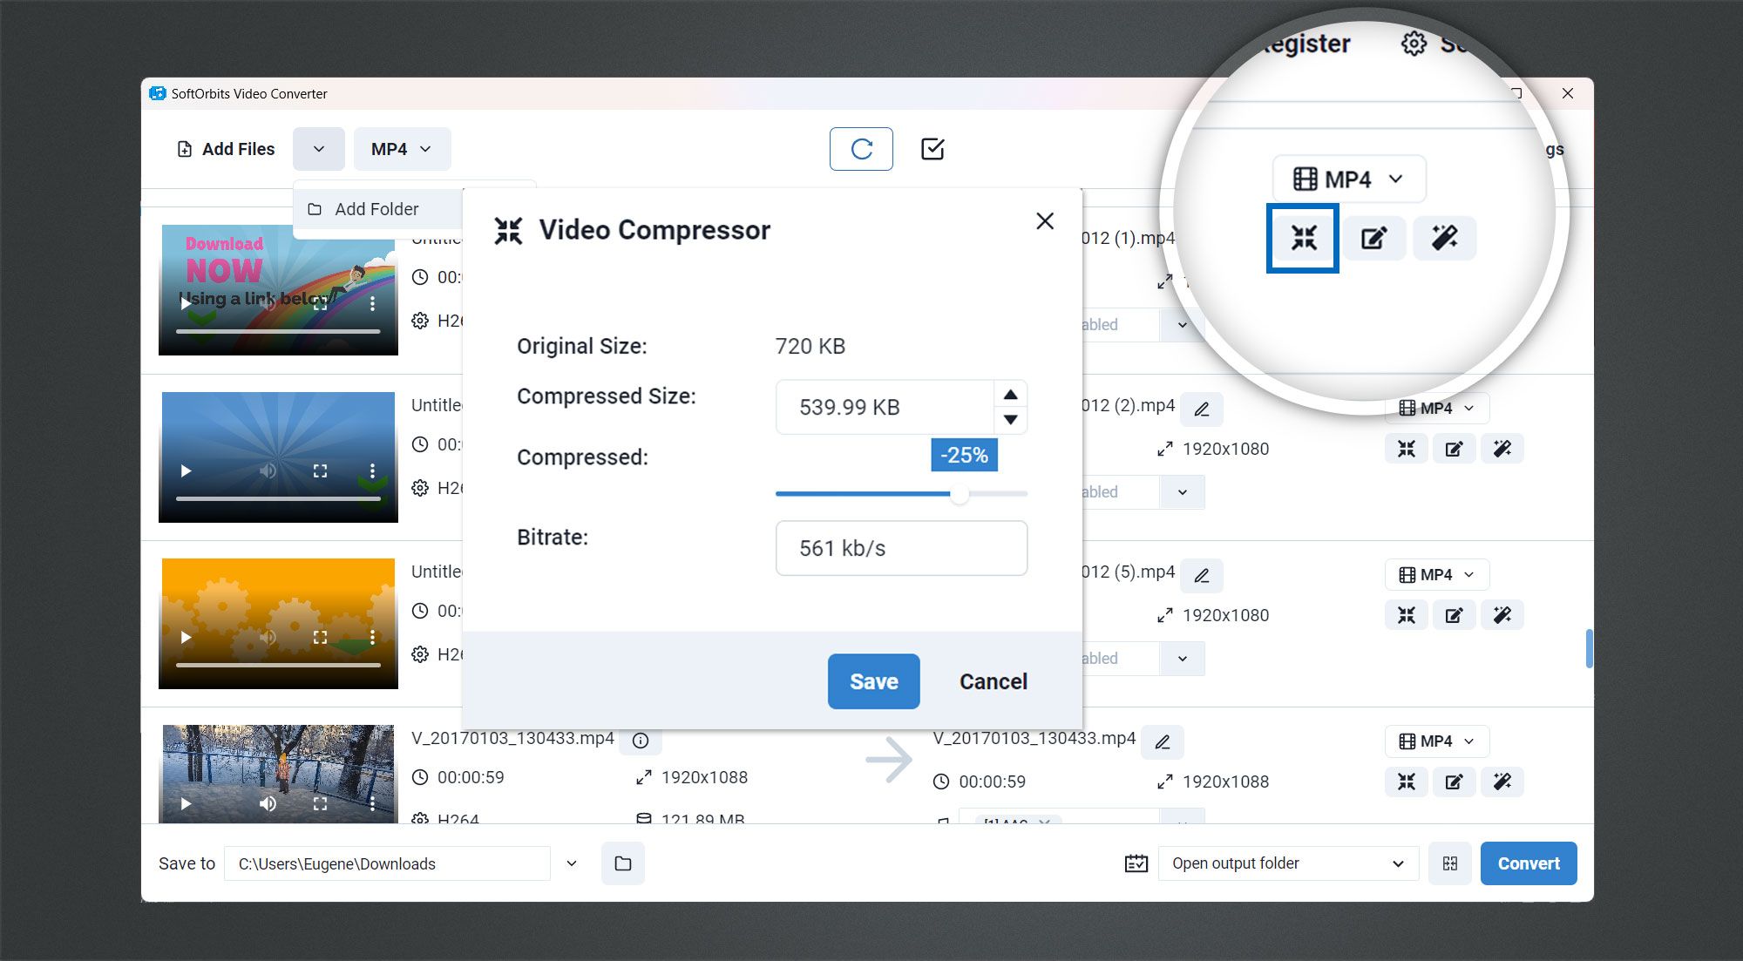Click the checkmark task icon in toolbar
This screenshot has height=961, width=1743.
(933, 149)
